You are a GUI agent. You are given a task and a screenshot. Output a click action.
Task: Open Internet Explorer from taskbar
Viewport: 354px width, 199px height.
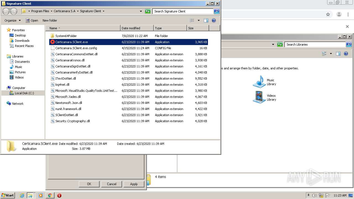22,195
